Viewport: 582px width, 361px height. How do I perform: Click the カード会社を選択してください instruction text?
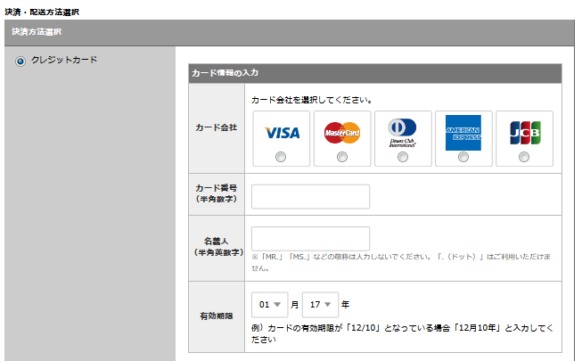tap(312, 100)
